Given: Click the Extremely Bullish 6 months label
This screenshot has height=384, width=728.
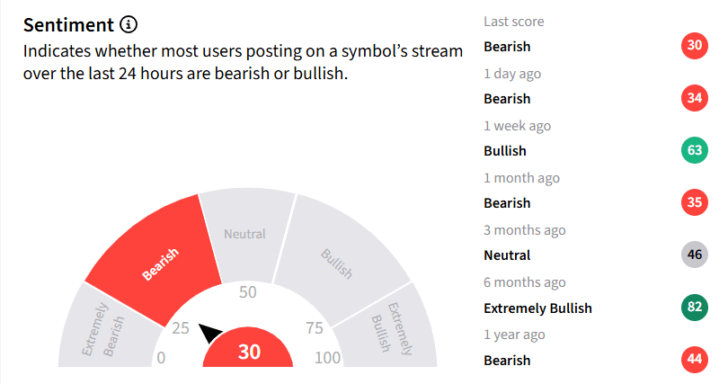Looking at the screenshot, I should (537, 308).
